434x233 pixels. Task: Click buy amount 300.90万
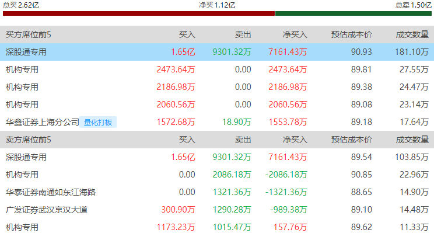178,210
